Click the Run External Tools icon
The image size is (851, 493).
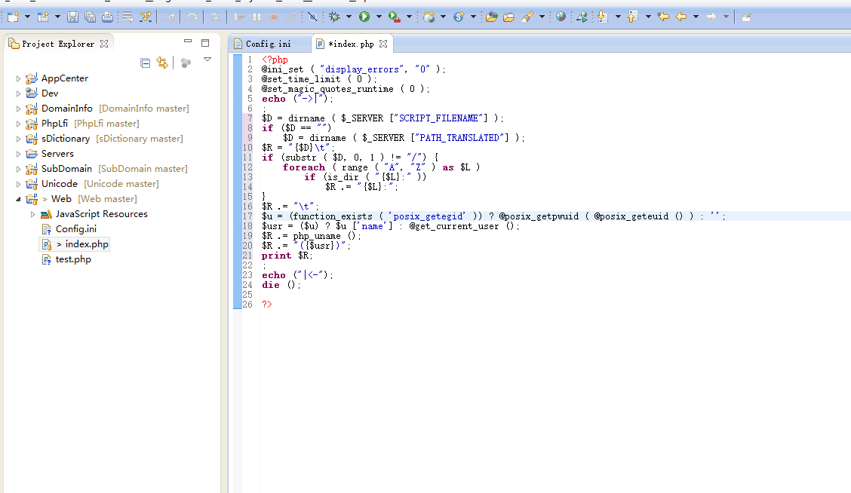point(395,17)
